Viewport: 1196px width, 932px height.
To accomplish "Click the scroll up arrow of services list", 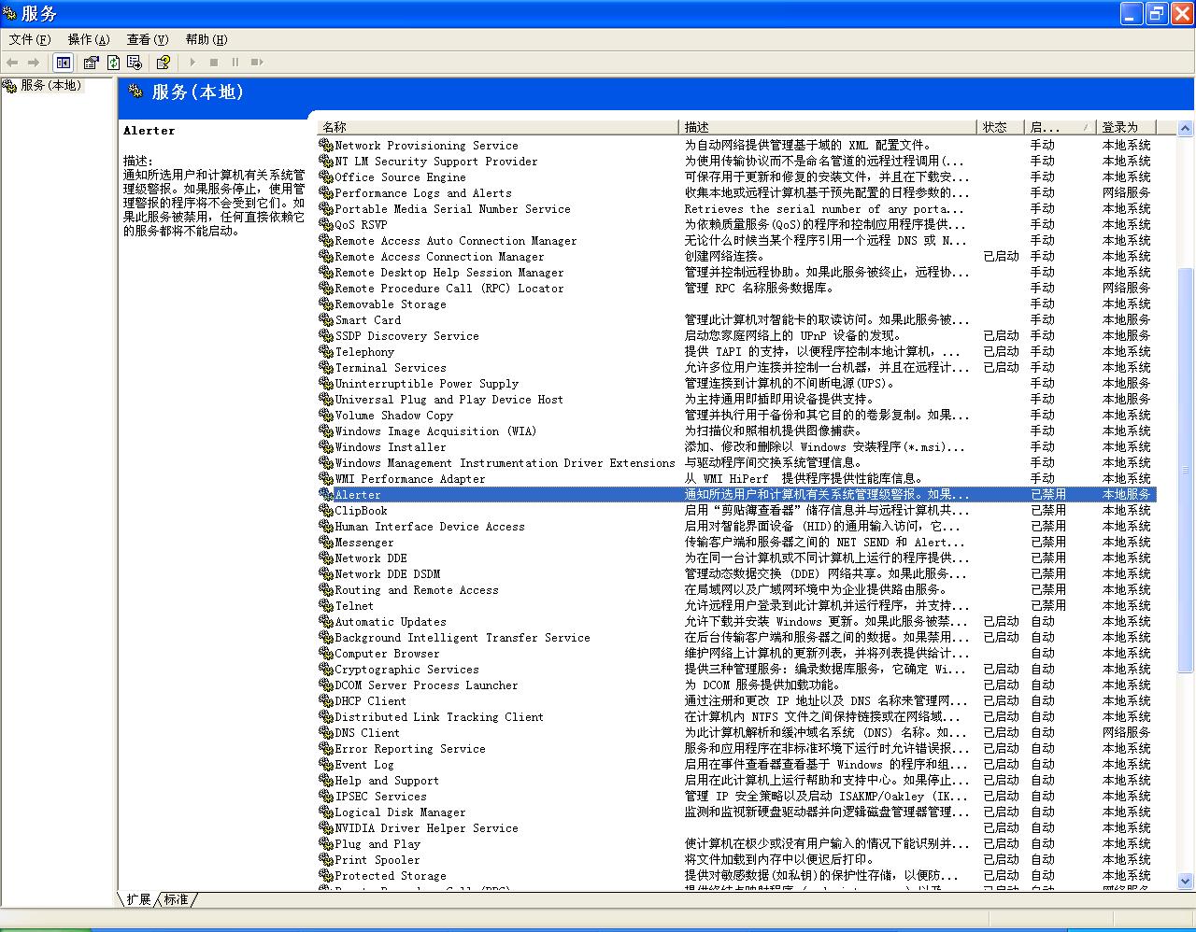I will [x=1185, y=128].
